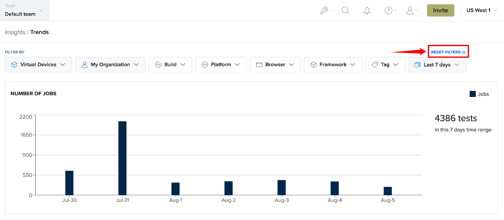
Task: Click the help question mark icon
Action: tap(389, 10)
